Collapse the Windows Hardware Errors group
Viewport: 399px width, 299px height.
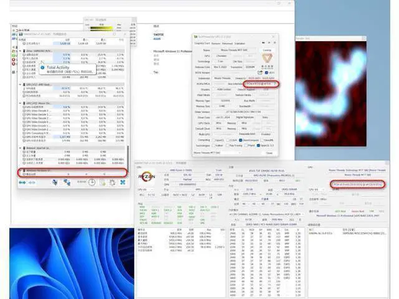click(x=20, y=170)
